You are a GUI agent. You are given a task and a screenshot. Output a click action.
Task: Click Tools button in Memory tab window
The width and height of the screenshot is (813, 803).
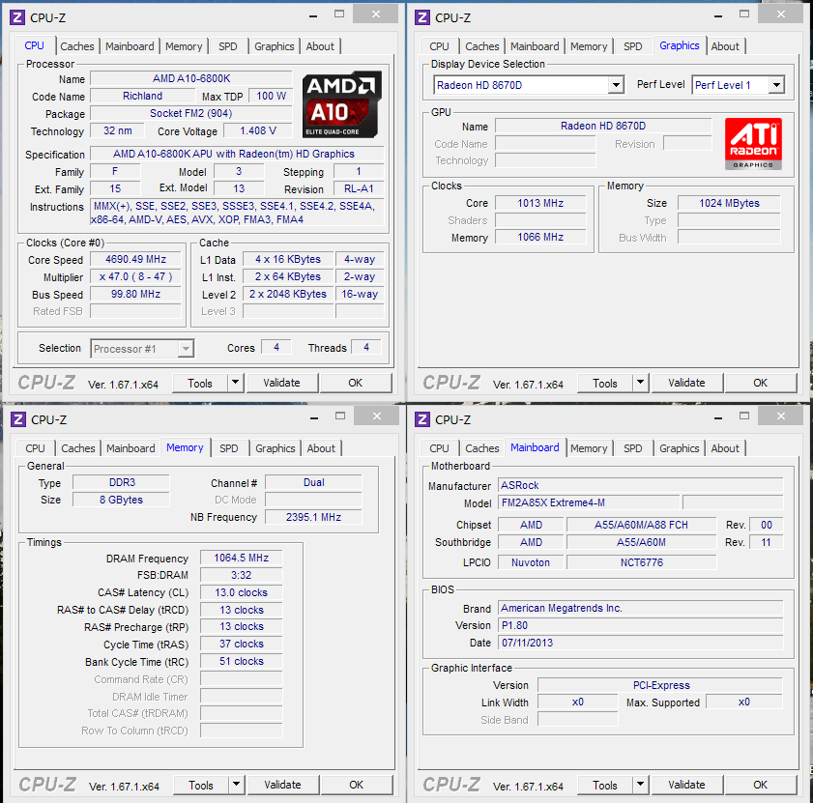coord(201,785)
